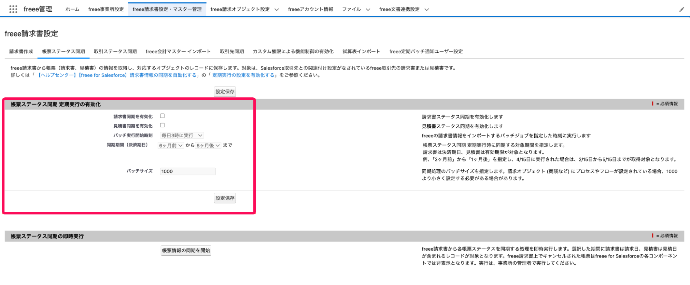The height and width of the screenshot is (285, 690).
Task: Go to the ホーム navigation tab
Action: 72,9
